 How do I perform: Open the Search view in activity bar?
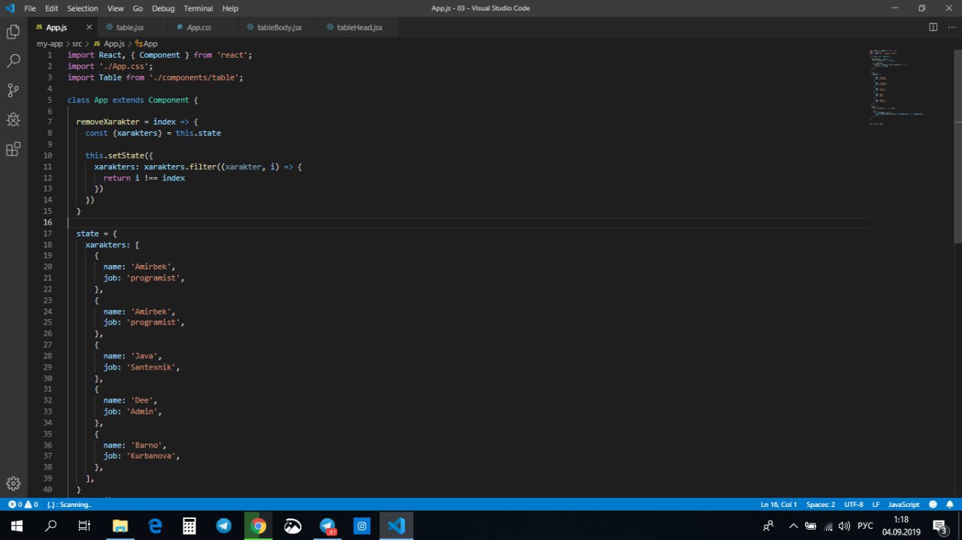click(13, 62)
